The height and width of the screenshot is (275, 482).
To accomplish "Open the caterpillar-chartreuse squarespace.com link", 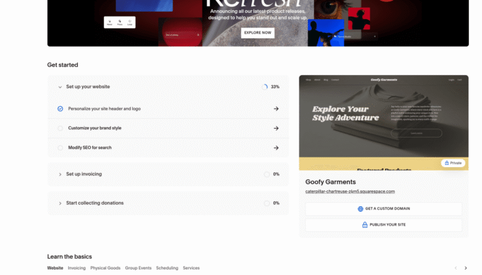I will [x=350, y=191].
